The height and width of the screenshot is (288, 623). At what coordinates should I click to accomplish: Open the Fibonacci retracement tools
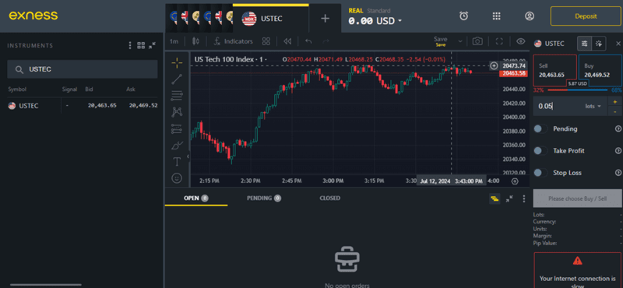point(177,95)
